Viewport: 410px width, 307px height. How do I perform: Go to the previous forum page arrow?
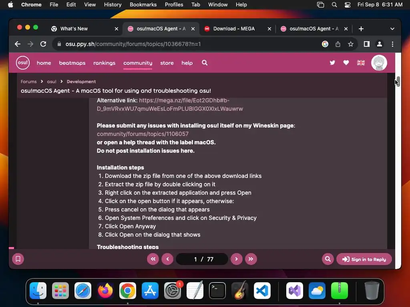(x=168, y=259)
